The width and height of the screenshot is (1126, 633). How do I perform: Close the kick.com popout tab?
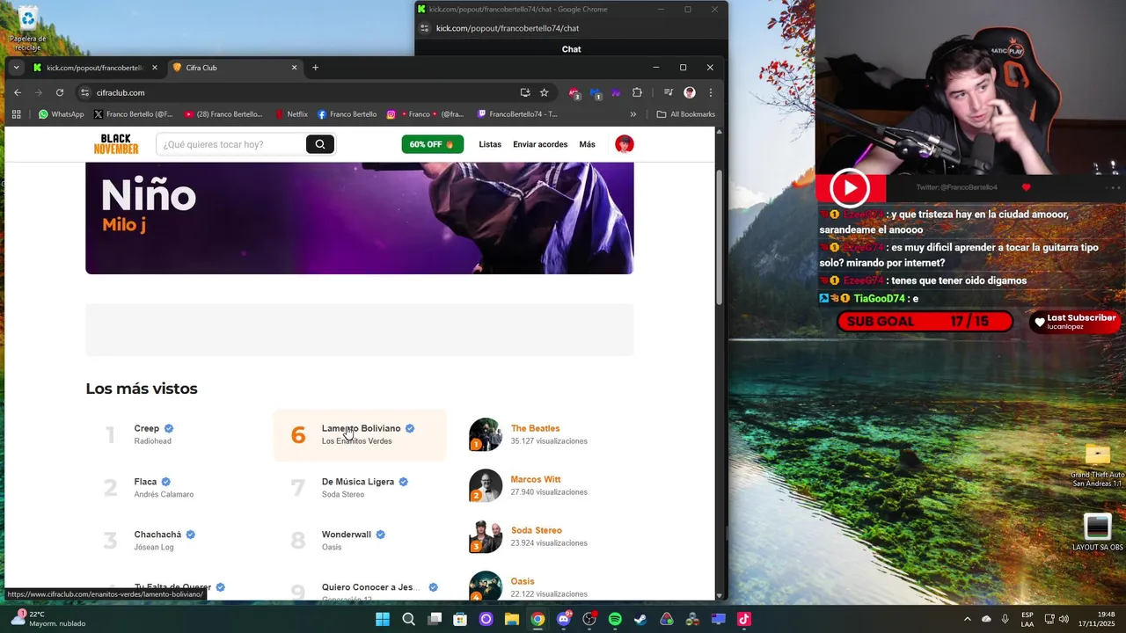pyautogui.click(x=155, y=68)
